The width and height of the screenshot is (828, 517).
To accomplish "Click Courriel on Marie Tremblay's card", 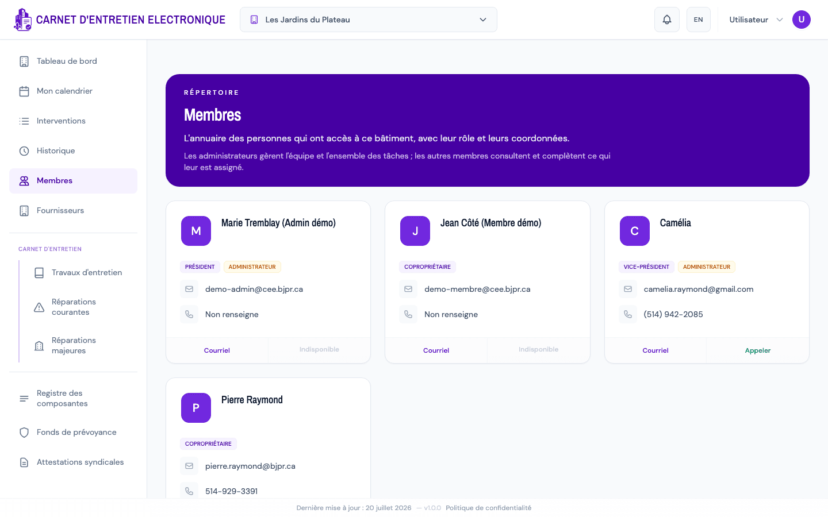I will (x=217, y=350).
